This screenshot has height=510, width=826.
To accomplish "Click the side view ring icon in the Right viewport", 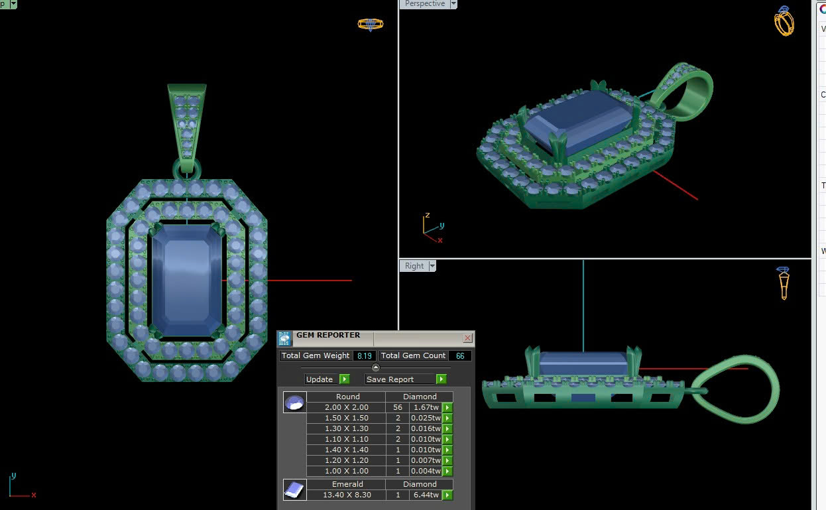I will click(784, 283).
